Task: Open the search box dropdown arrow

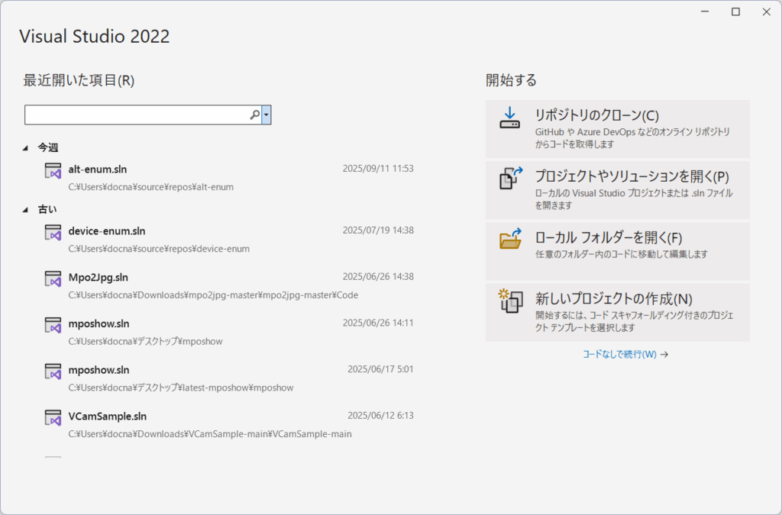Action: (x=267, y=115)
